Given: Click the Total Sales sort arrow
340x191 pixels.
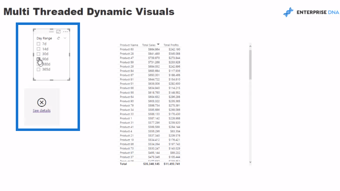Looking at the screenshot, I should click(x=158, y=45).
